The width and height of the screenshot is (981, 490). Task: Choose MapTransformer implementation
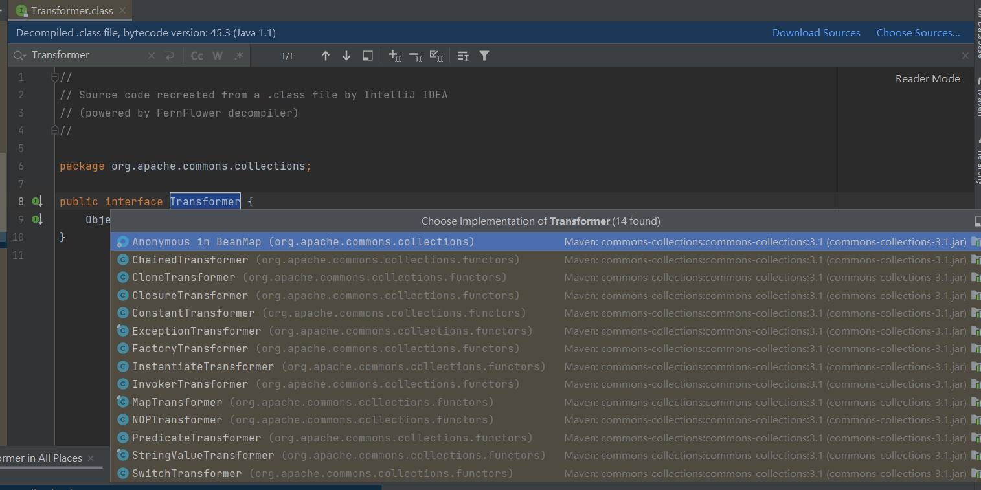(x=545, y=402)
